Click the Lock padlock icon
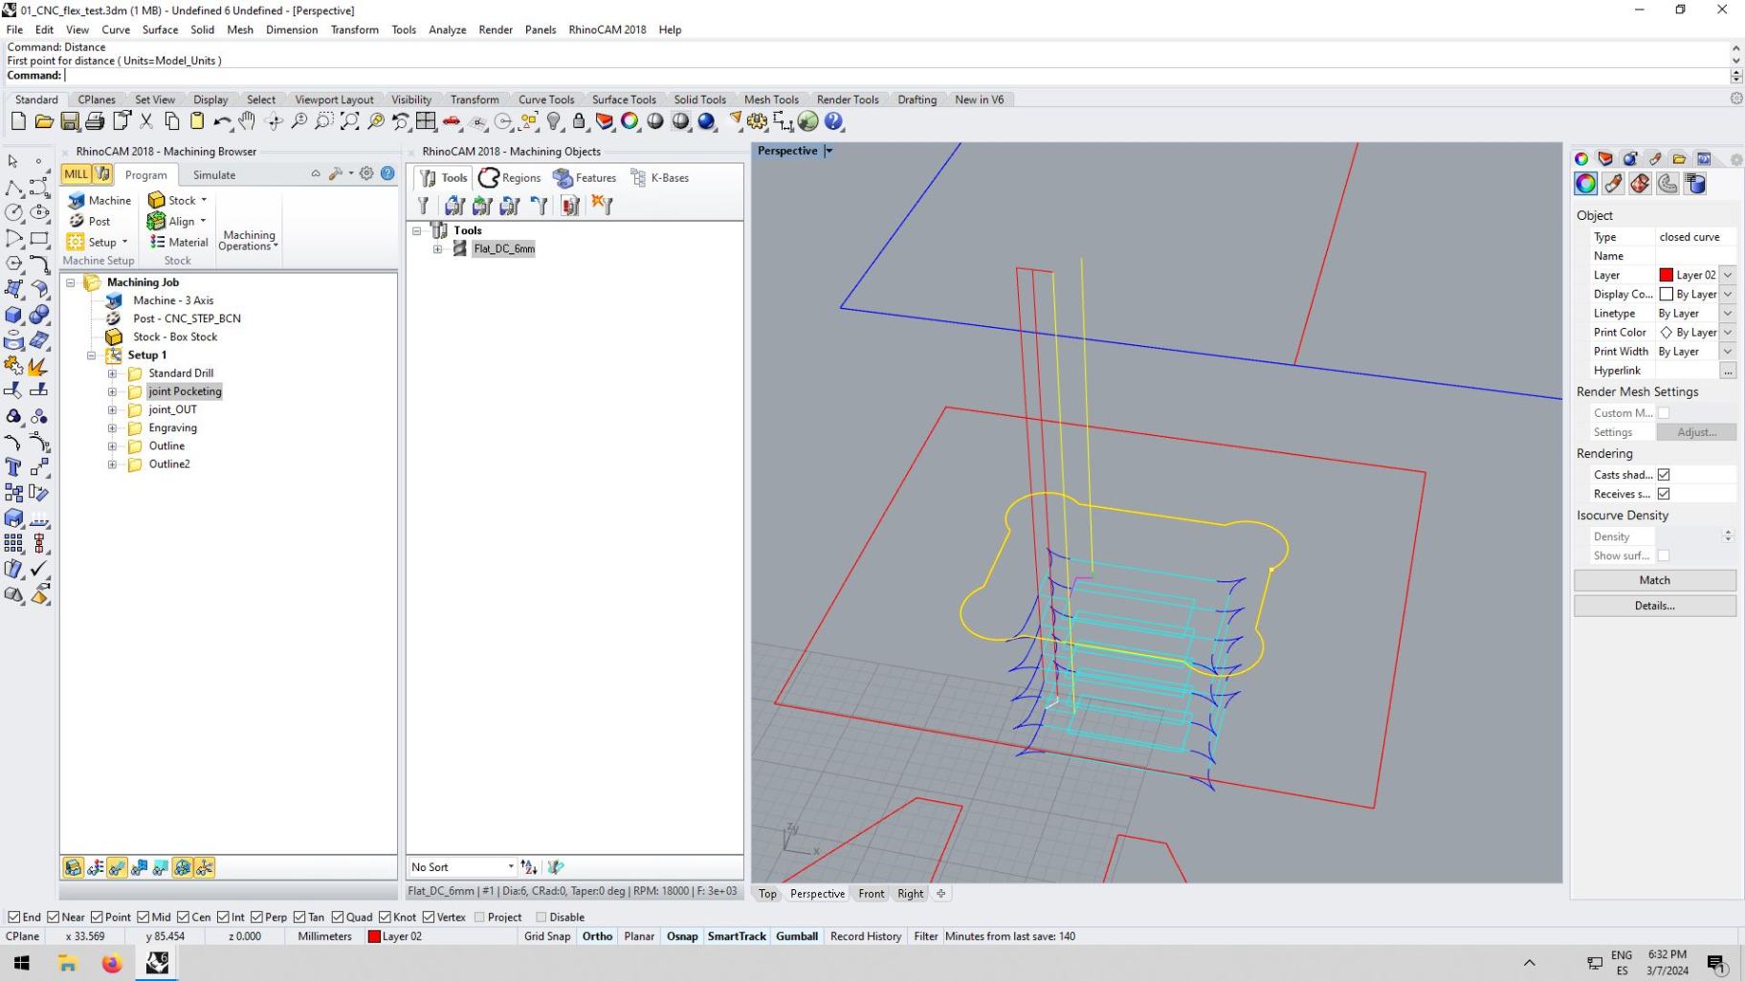The height and width of the screenshot is (981, 1745). [x=579, y=121]
